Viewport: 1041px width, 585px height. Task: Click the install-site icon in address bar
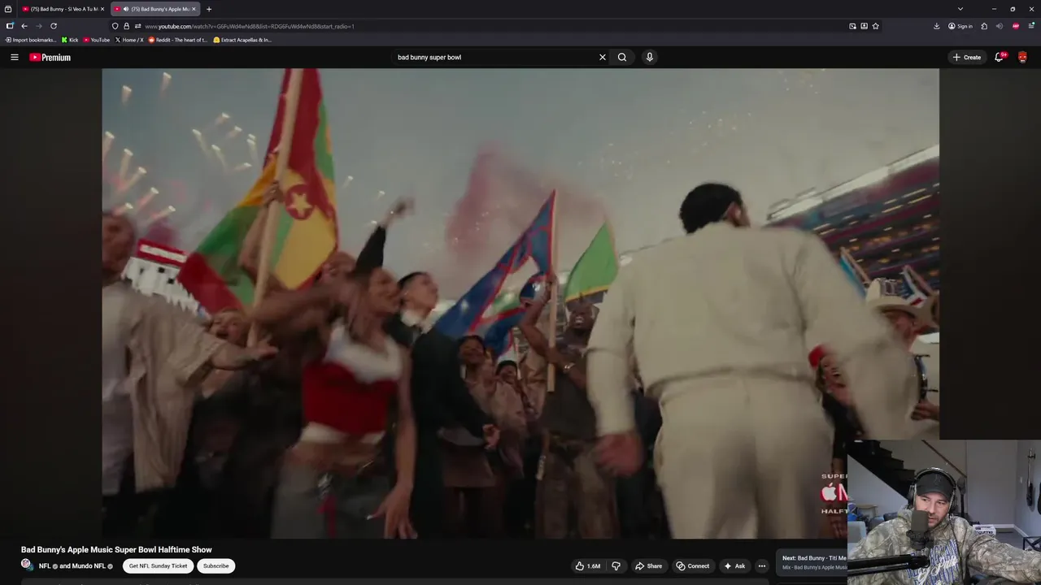point(864,26)
